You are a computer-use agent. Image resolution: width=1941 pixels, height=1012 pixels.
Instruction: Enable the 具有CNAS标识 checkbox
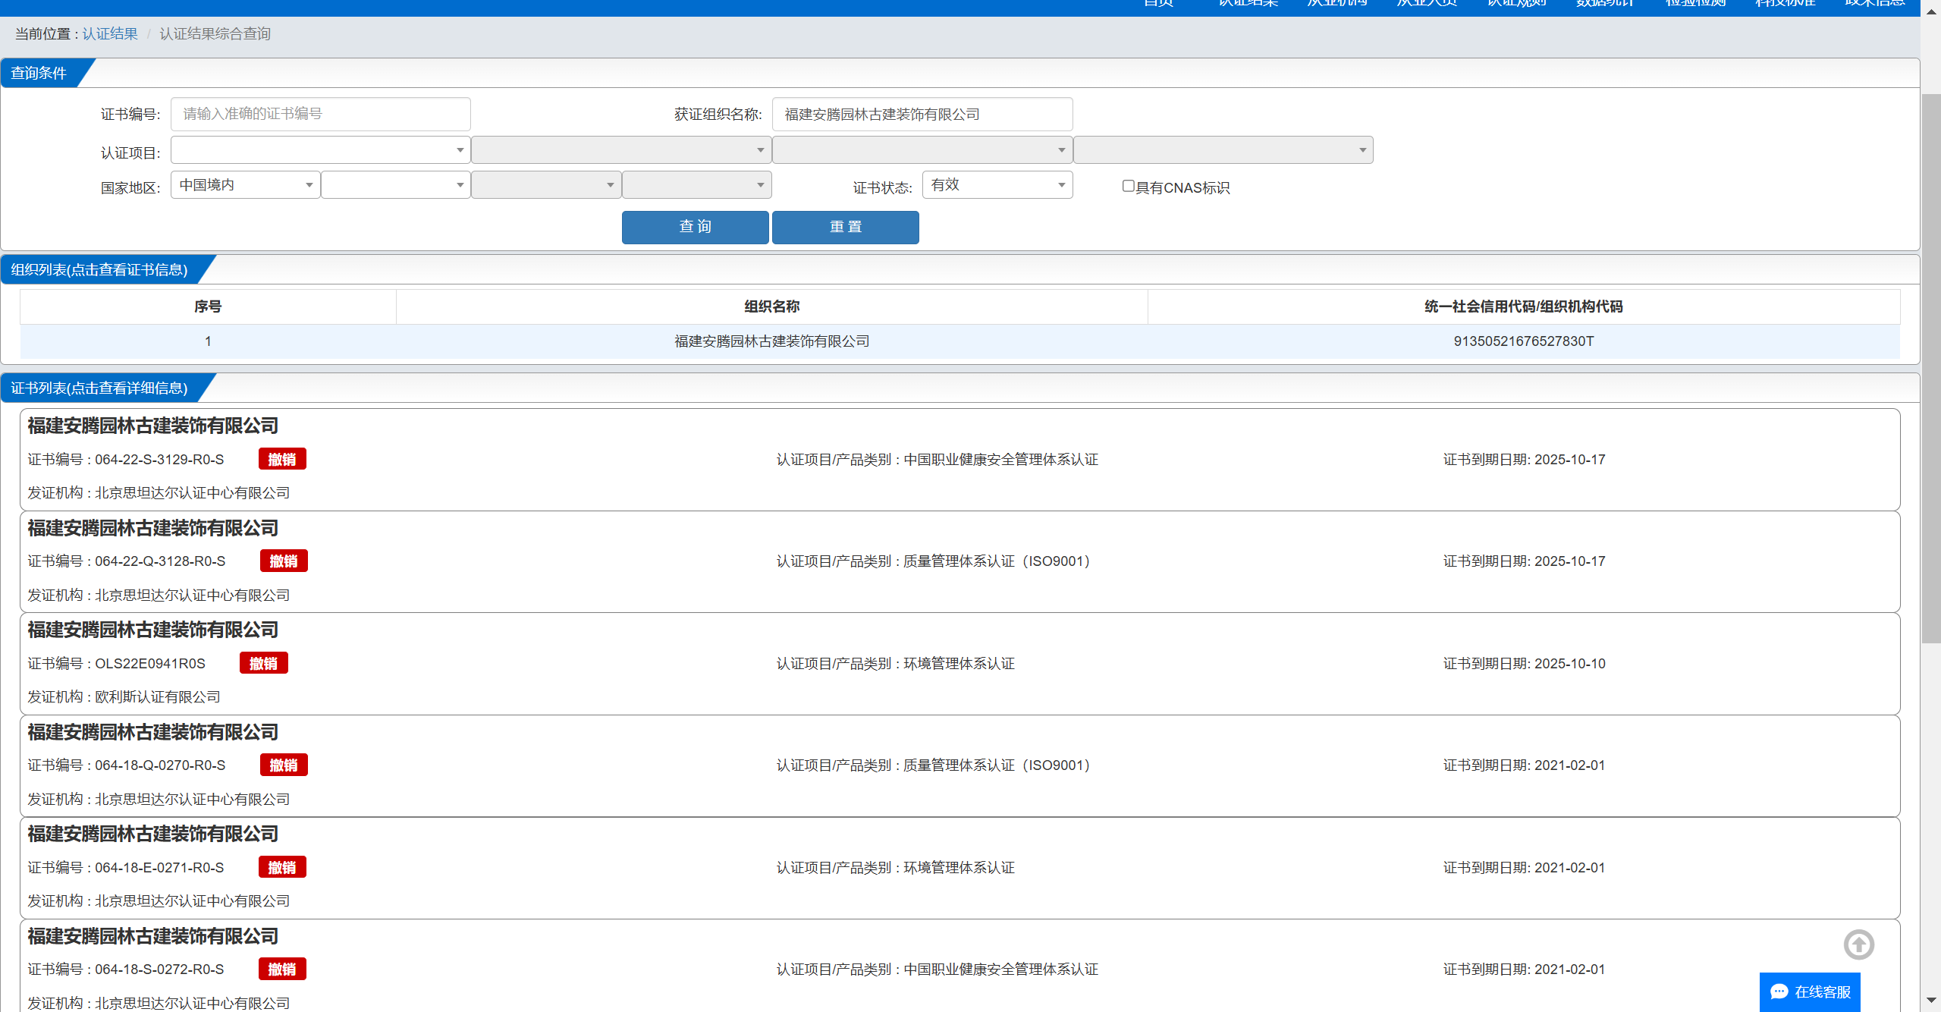coord(1128,186)
